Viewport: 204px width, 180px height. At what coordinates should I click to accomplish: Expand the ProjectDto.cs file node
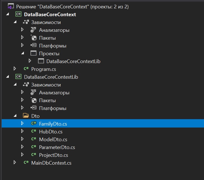[x=22, y=155]
